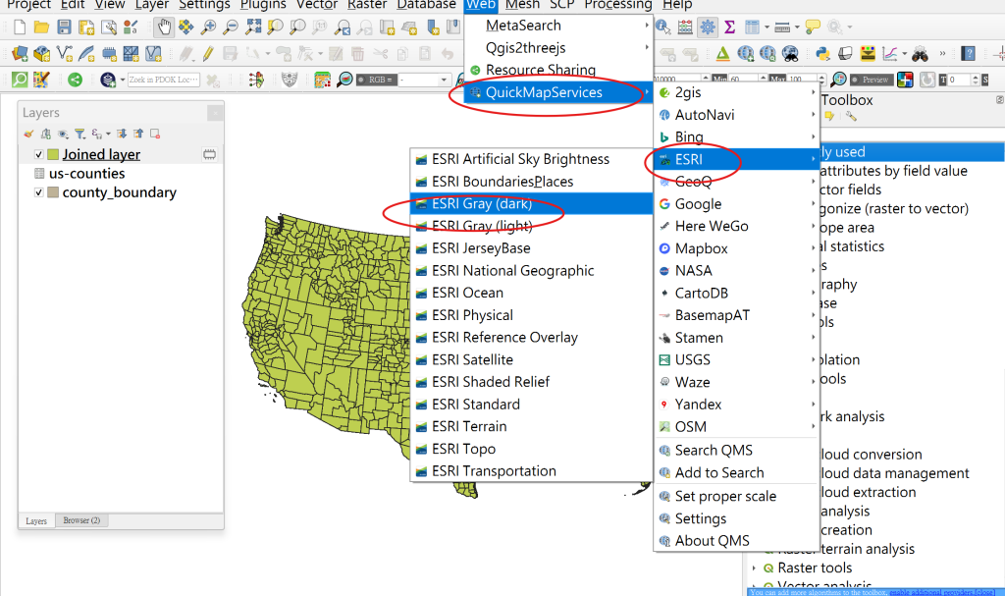1005x596 pixels.
Task: Expand the Stamen submenu
Action: click(736, 338)
